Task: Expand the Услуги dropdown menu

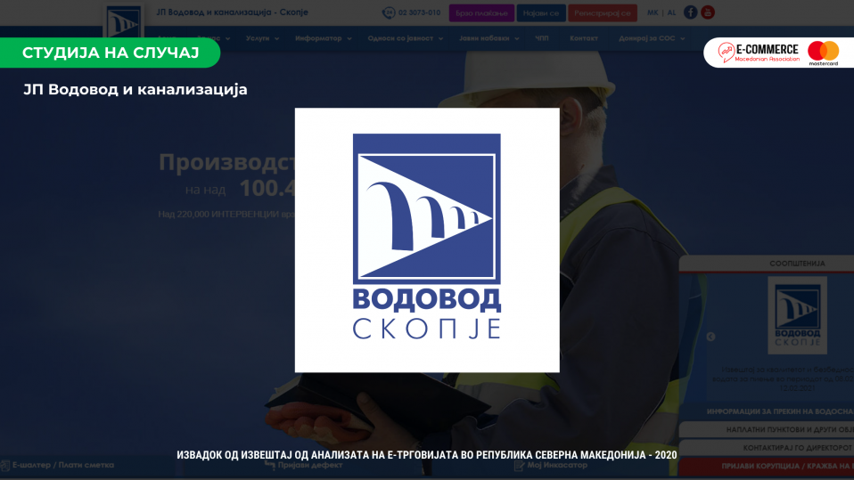Action: (262, 39)
